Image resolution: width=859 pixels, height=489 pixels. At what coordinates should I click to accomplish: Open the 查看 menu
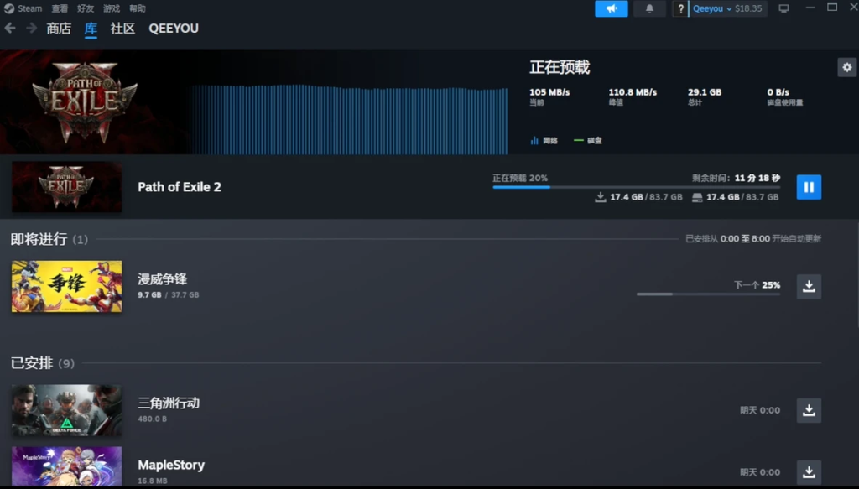(60, 8)
